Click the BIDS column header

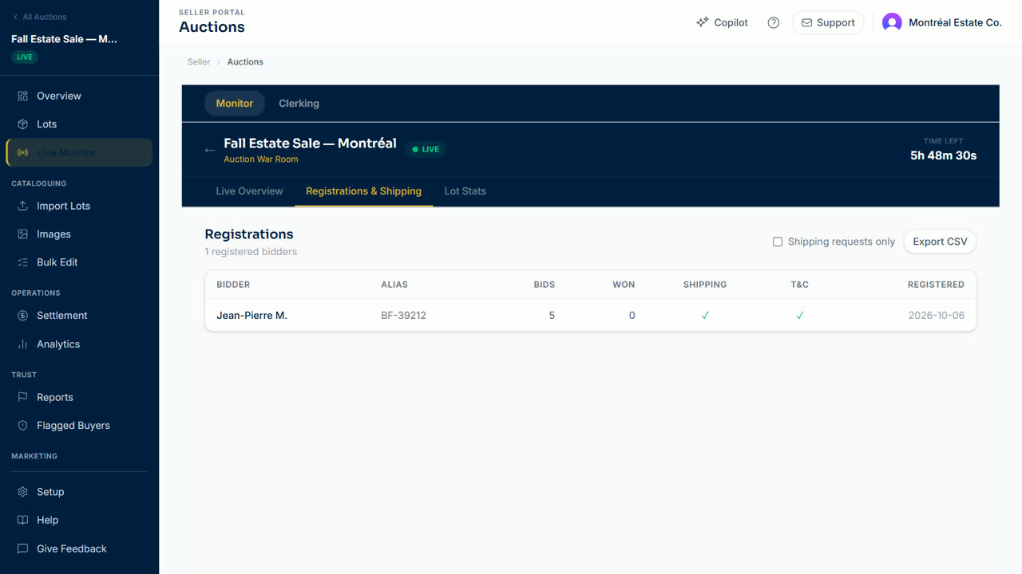544,285
